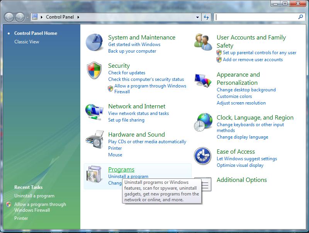Open the address bar history dropdown

coord(197,17)
